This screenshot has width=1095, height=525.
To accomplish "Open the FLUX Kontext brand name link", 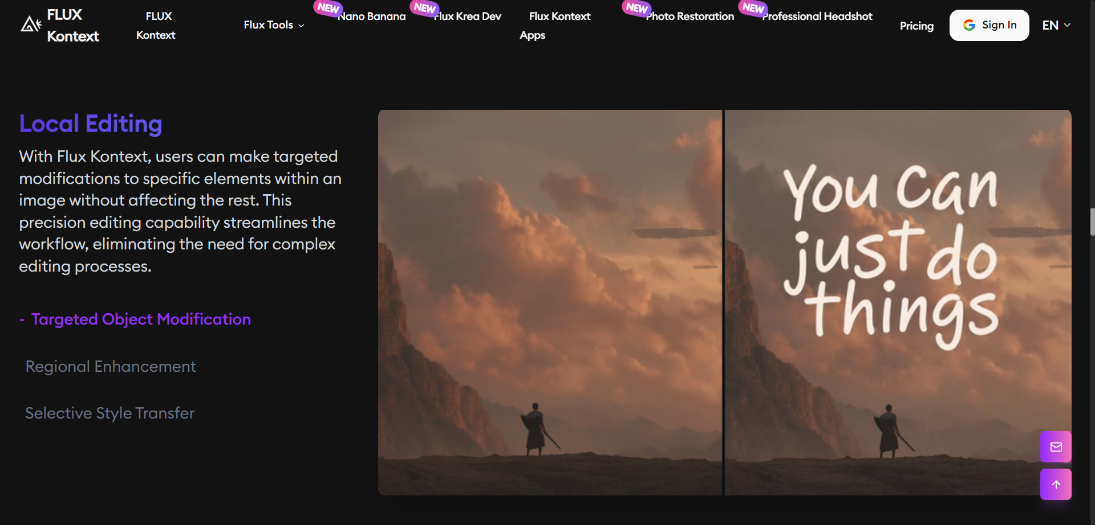I will [x=73, y=26].
